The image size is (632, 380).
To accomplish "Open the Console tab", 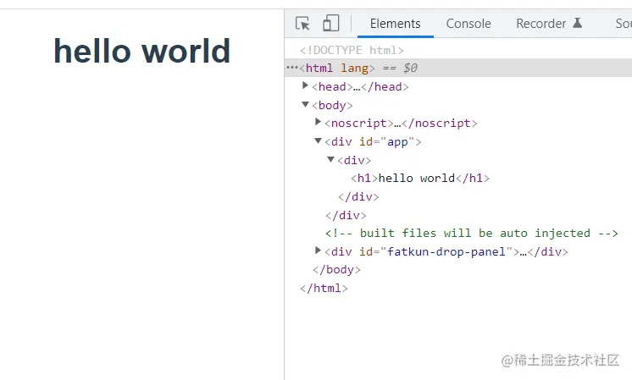I will [x=468, y=24].
